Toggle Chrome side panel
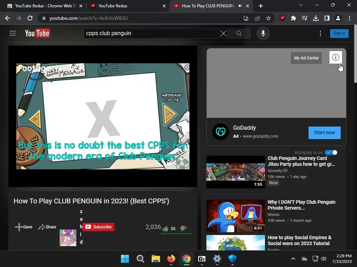The image size is (357, 267). 327,18
